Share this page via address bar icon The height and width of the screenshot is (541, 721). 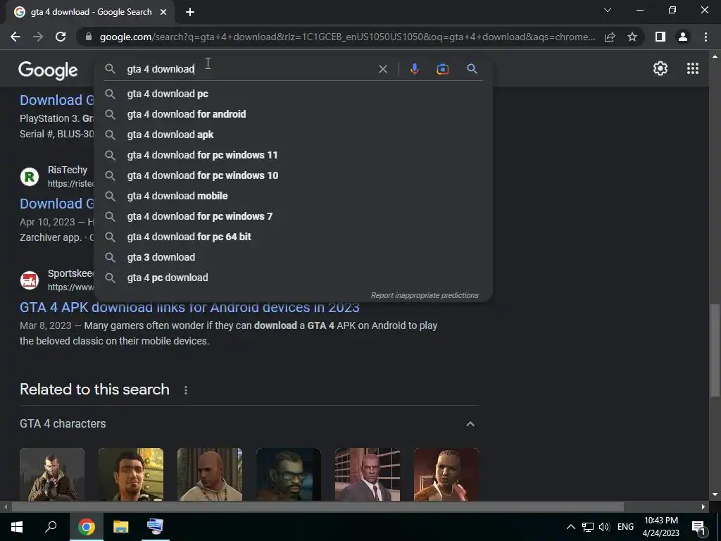(x=610, y=37)
